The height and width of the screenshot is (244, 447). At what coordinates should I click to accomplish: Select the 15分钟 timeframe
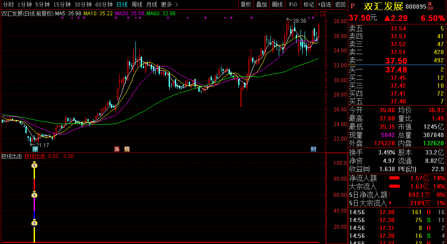tap(62, 4)
